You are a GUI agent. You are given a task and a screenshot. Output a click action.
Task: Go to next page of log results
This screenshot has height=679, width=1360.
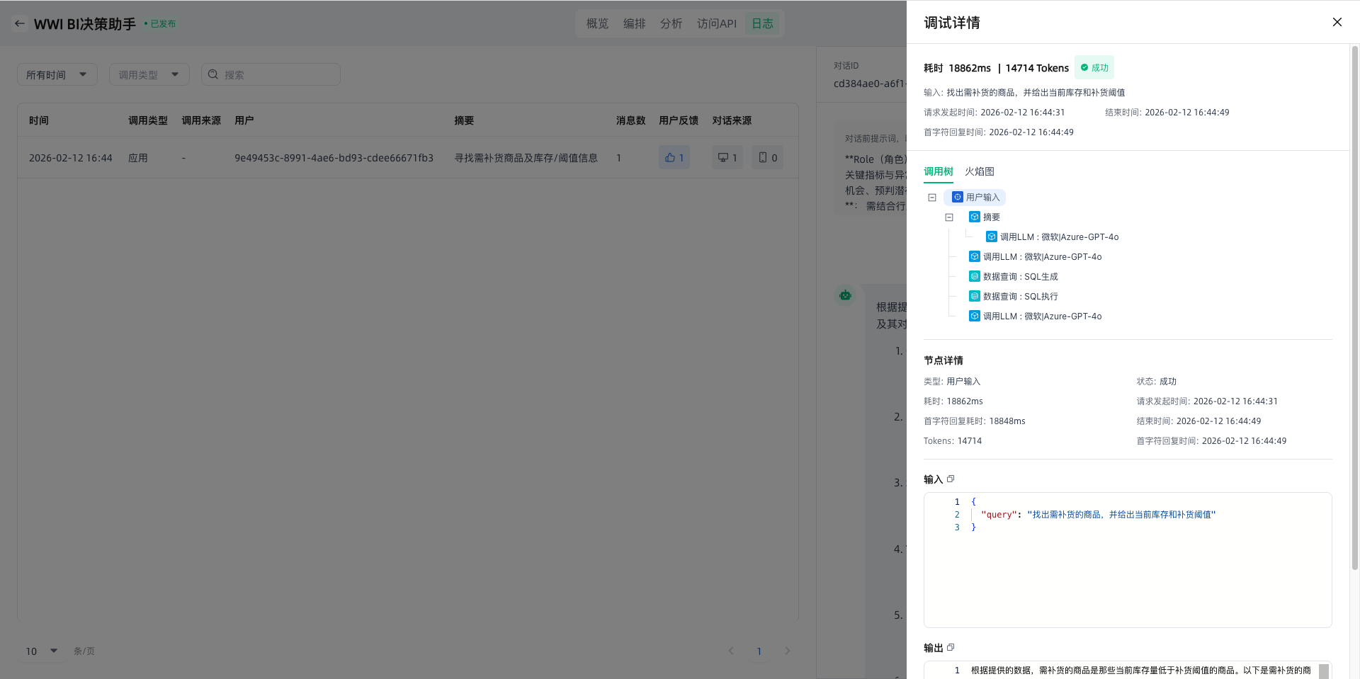[787, 651]
